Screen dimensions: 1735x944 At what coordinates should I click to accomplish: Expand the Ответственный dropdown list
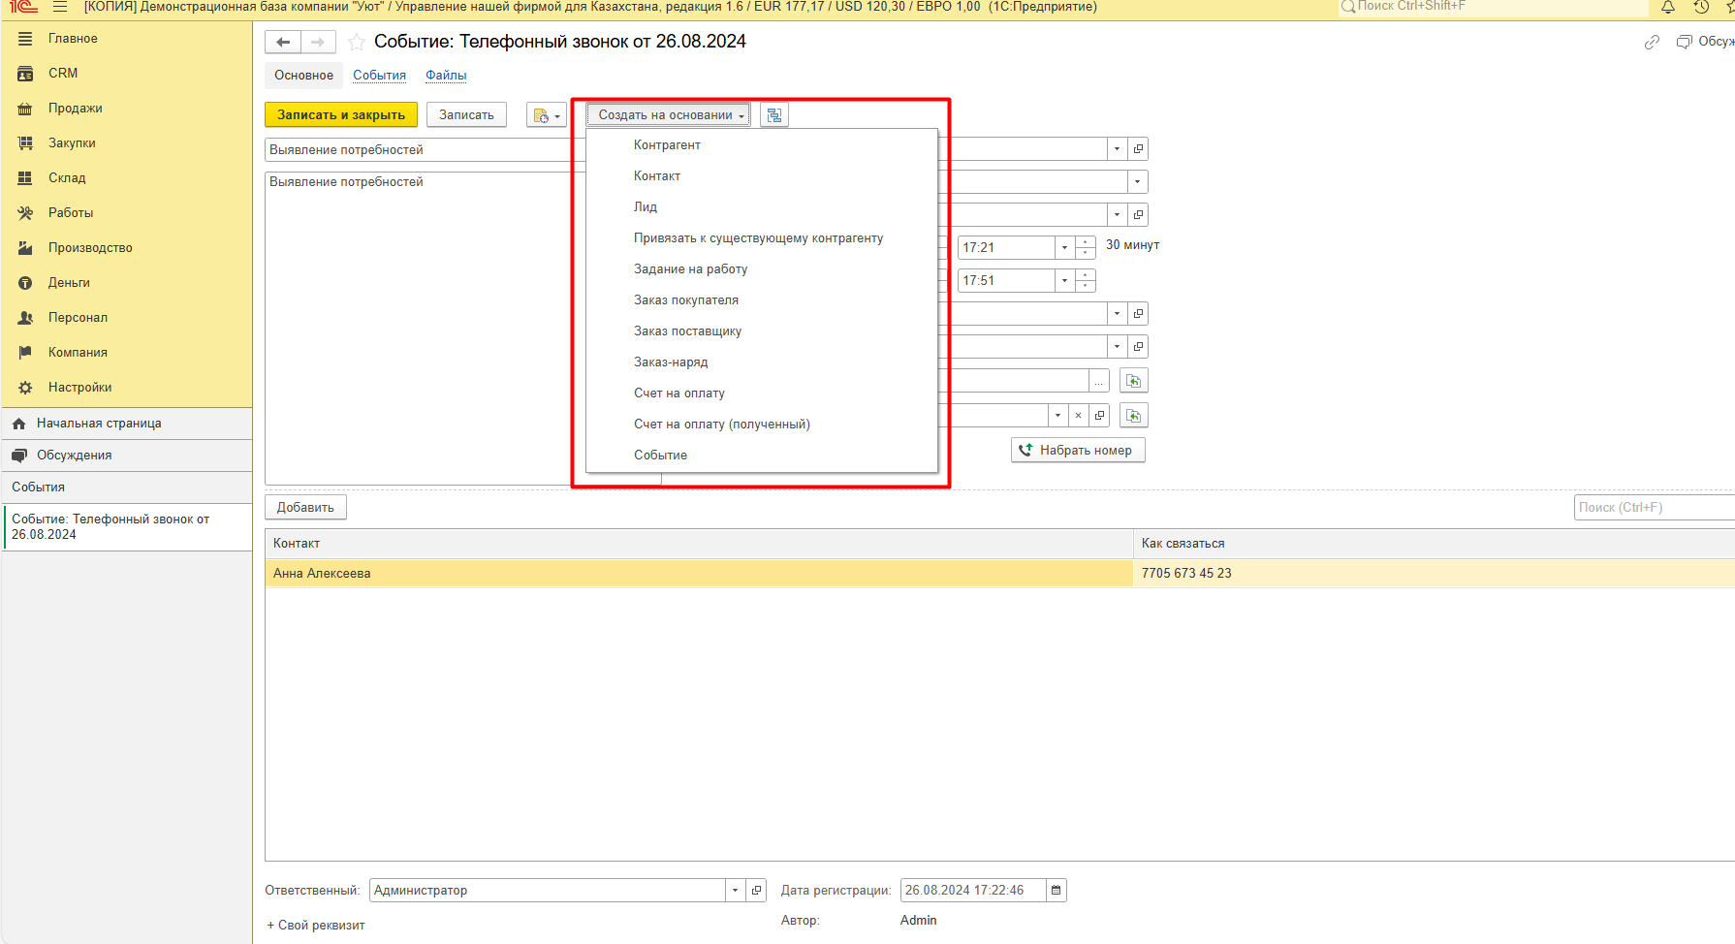pyautogui.click(x=735, y=891)
